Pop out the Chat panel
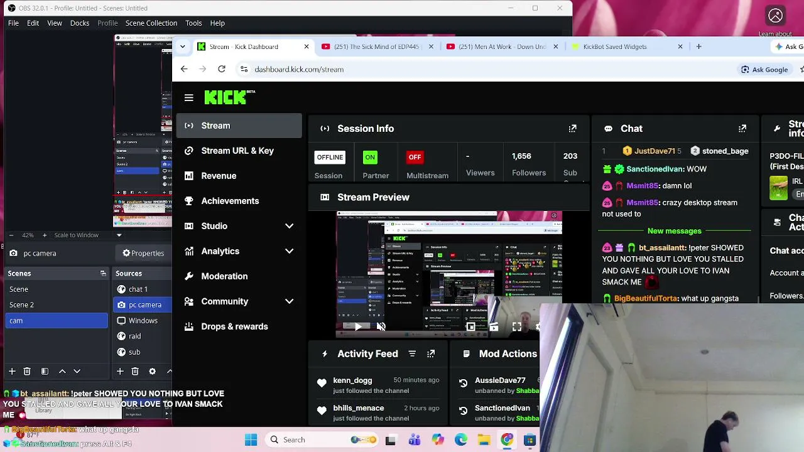804x452 pixels. tap(742, 129)
